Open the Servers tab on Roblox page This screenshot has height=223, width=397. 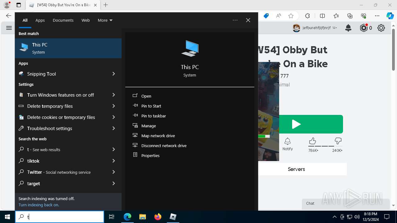point(296,169)
